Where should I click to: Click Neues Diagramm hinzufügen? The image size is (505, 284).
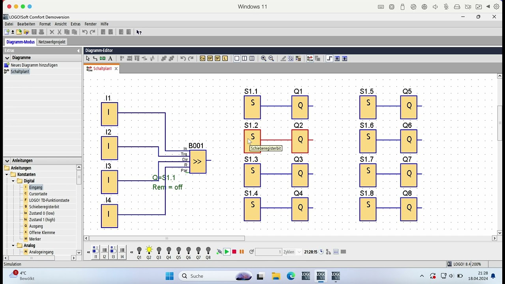pos(34,65)
